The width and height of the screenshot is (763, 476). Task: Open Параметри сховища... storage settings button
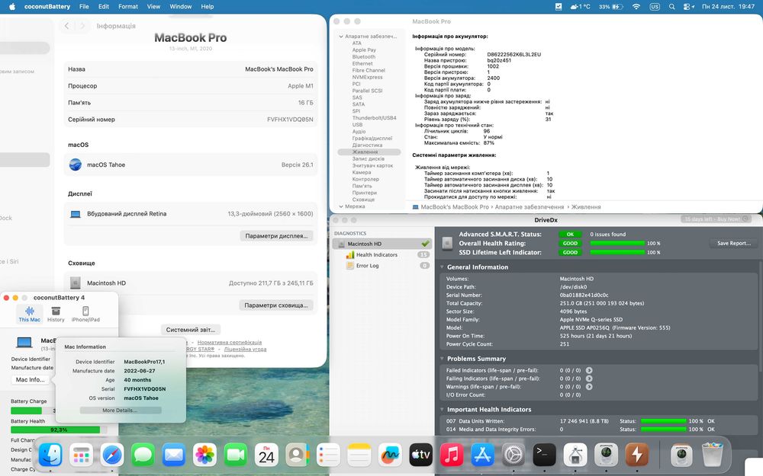click(276, 305)
